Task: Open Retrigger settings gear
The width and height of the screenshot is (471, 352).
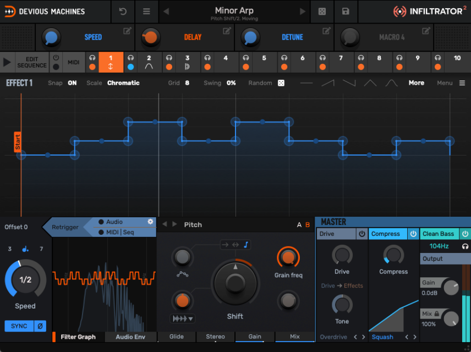Action: pyautogui.click(x=150, y=222)
